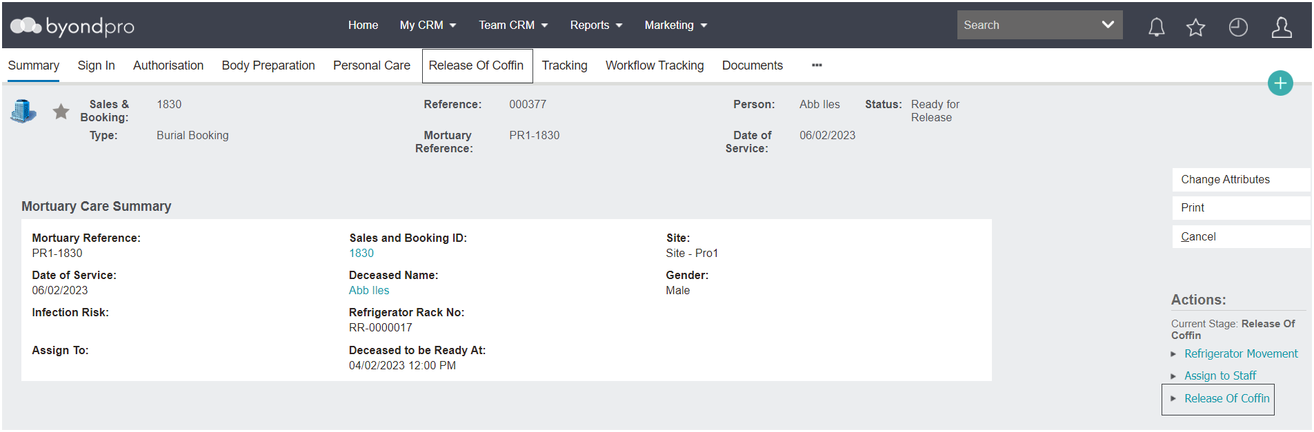
Task: Click header mortuary reference PR1-1830
Action: pos(535,135)
